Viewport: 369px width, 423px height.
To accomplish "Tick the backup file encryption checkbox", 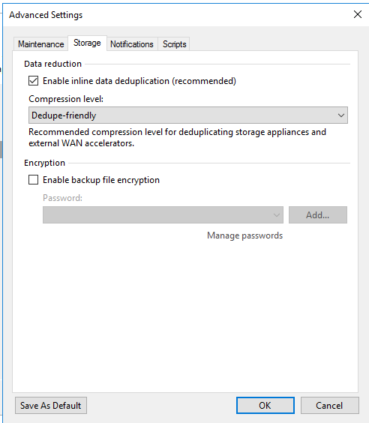I will [x=34, y=180].
